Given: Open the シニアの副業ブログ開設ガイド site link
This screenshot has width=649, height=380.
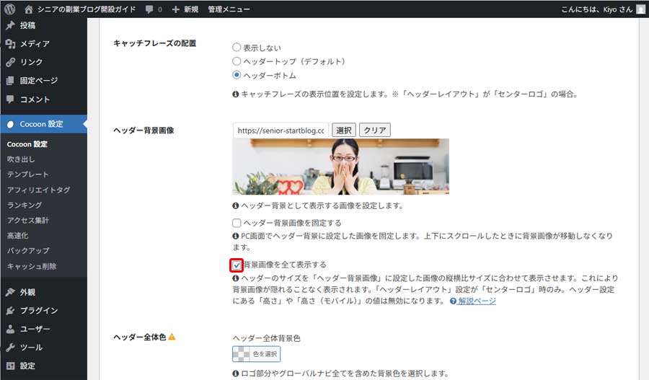Looking at the screenshot, I should tap(86, 9).
